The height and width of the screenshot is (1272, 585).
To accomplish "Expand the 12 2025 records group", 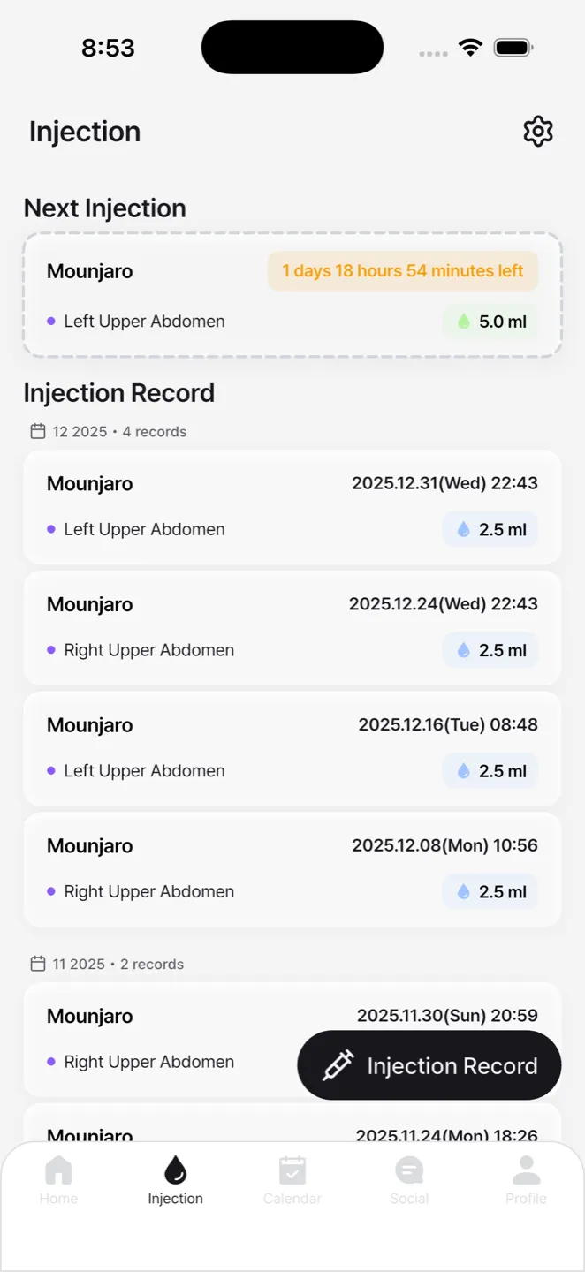I will [x=106, y=431].
